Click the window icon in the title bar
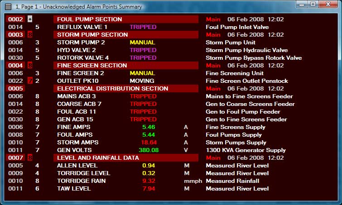 click(x=8, y=7)
